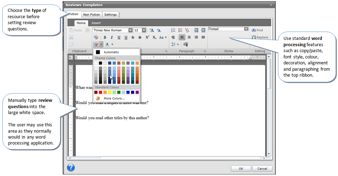This screenshot has width=338, height=176.
Task: Choose More Colors... in the color menu
Action: [114, 98]
